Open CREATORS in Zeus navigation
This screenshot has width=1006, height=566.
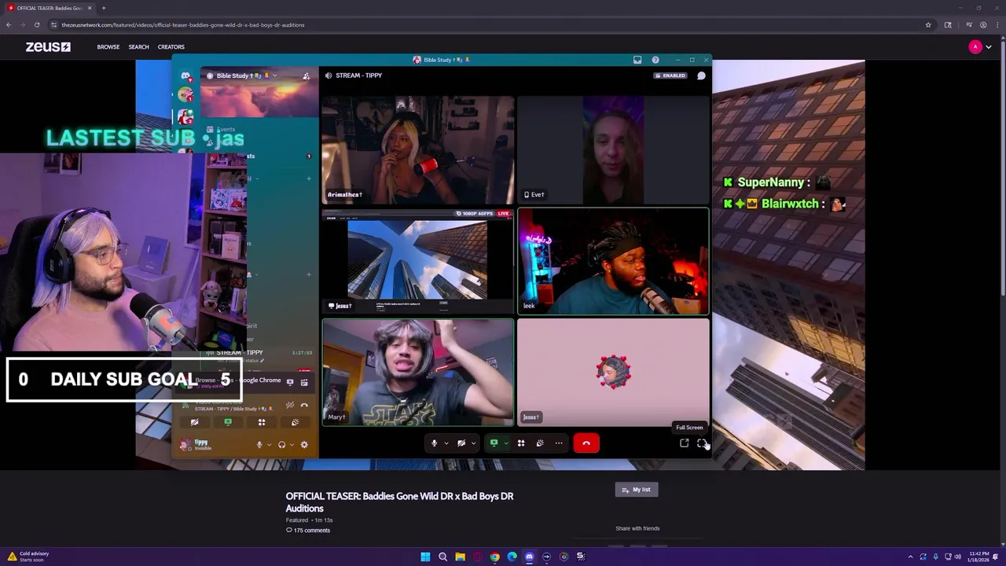(x=171, y=47)
